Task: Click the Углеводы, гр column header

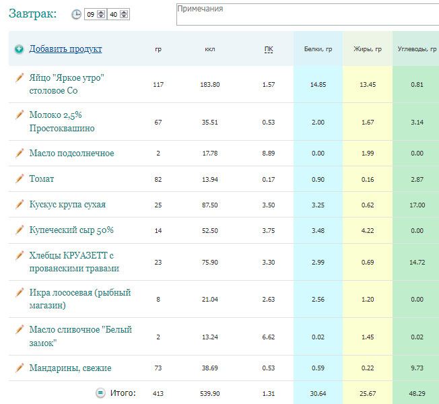Action: 417,49
